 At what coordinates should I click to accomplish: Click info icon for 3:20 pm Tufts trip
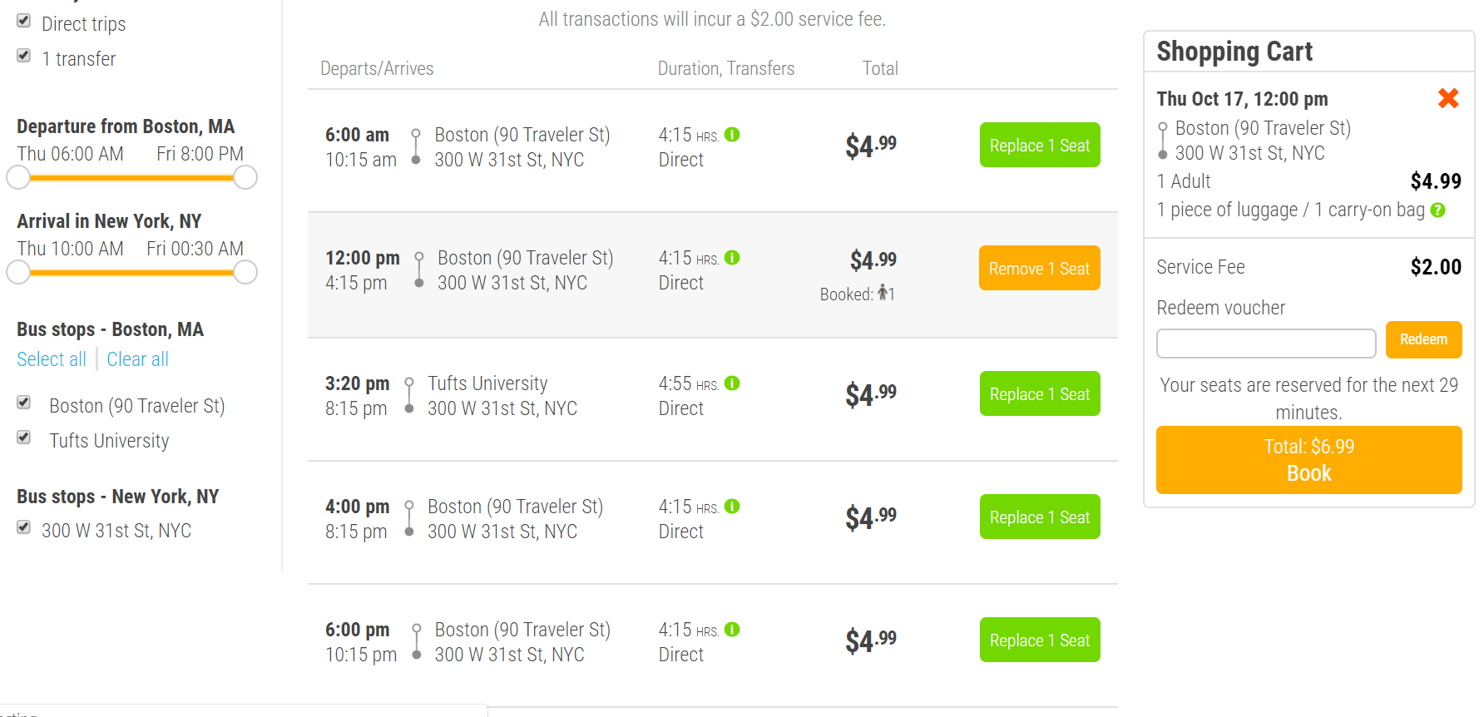click(x=732, y=383)
